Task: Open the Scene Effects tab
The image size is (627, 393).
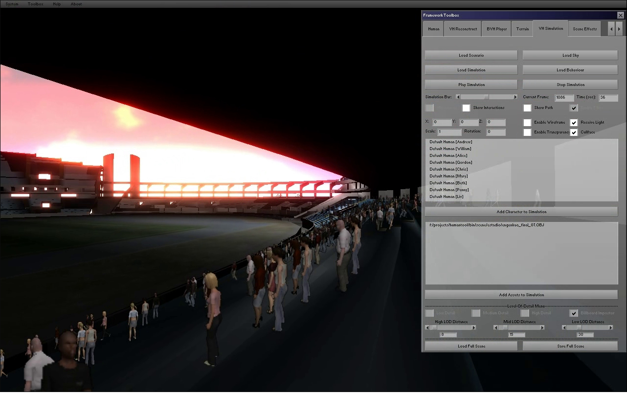Action: [x=584, y=29]
